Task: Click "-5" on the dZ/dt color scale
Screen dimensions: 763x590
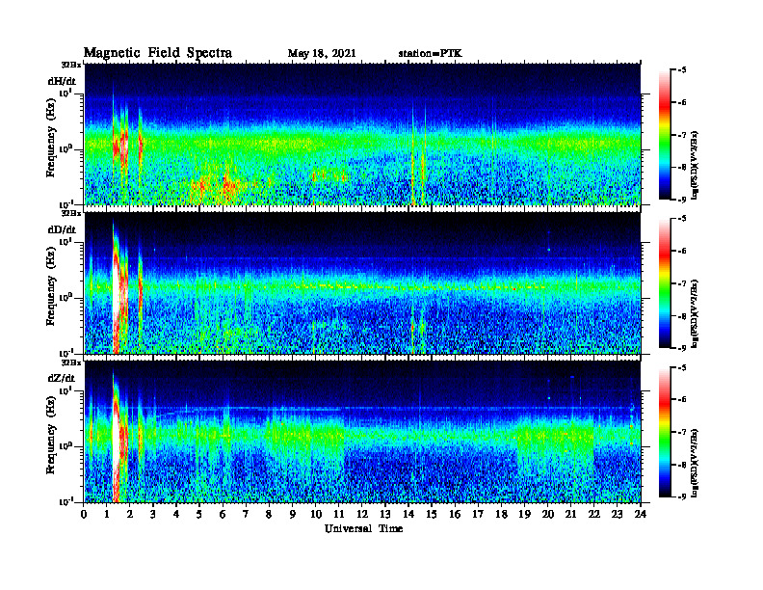Action: 682,367
